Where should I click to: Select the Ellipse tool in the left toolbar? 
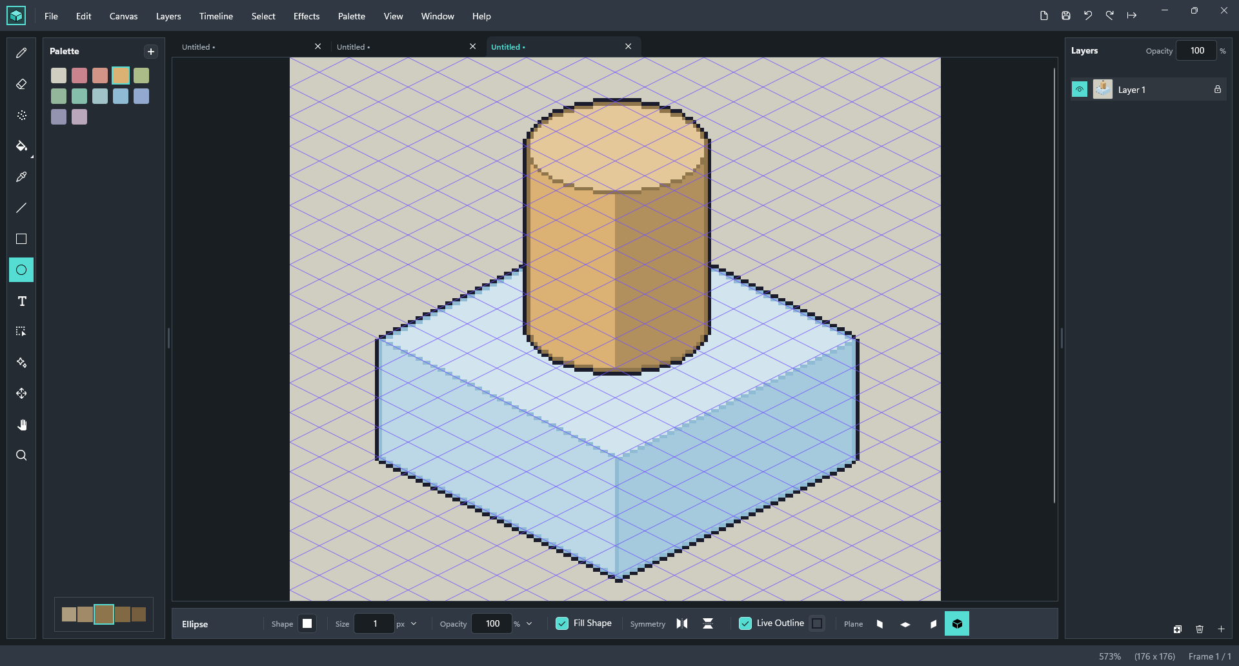[x=21, y=270]
